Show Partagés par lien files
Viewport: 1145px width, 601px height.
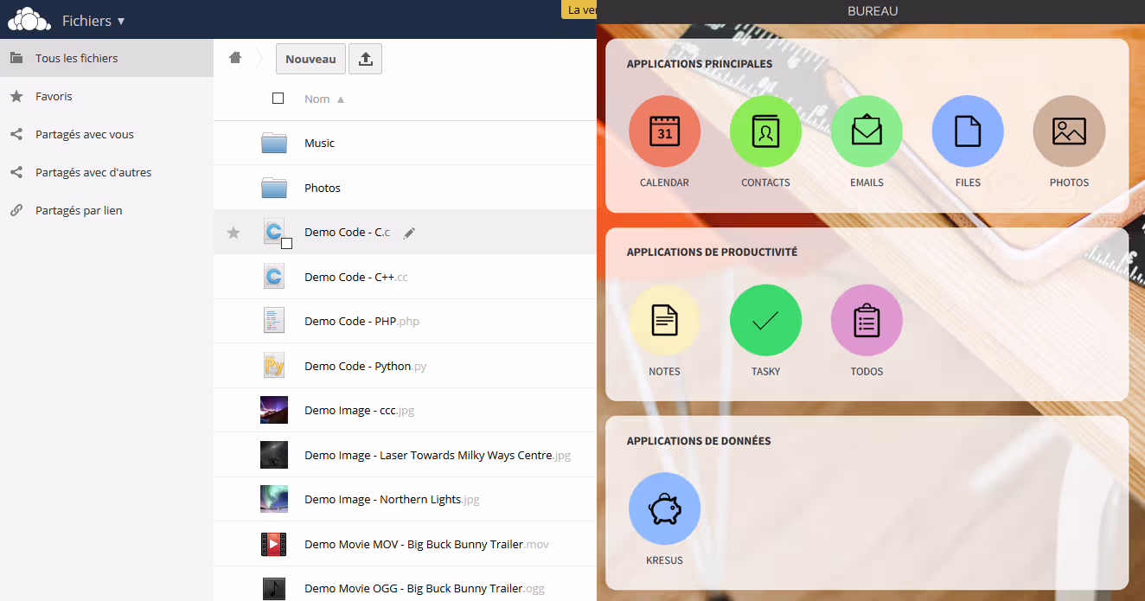coord(79,211)
